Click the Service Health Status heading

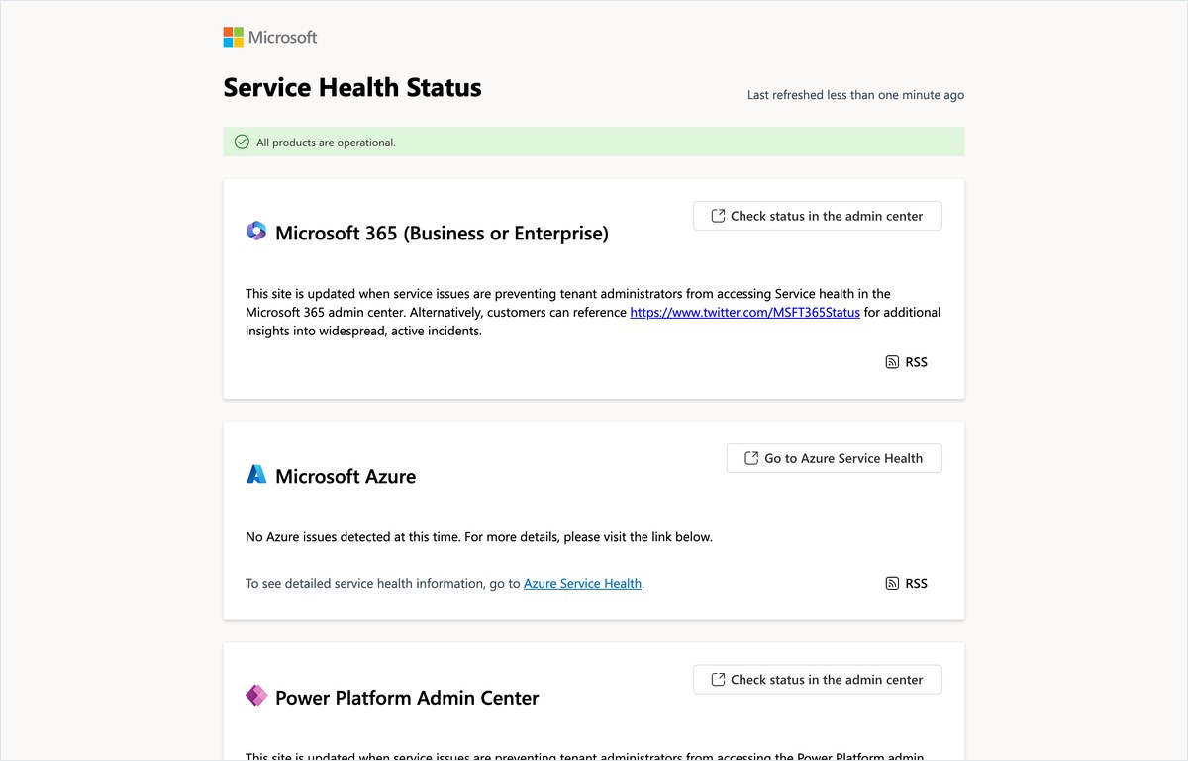352,88
